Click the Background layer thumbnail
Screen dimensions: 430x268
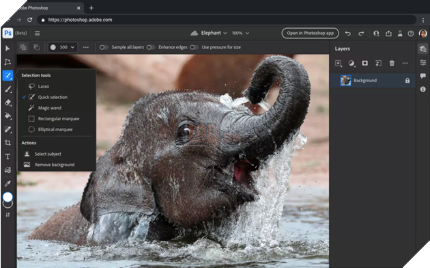345,81
